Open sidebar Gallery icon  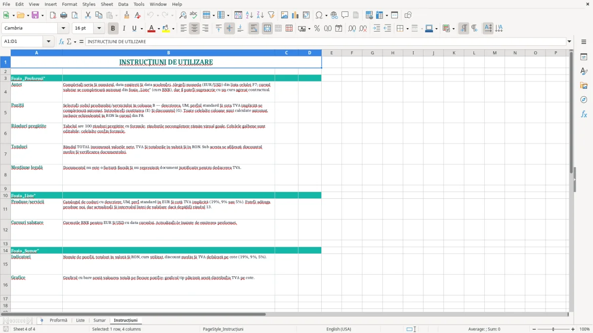pos(584,86)
